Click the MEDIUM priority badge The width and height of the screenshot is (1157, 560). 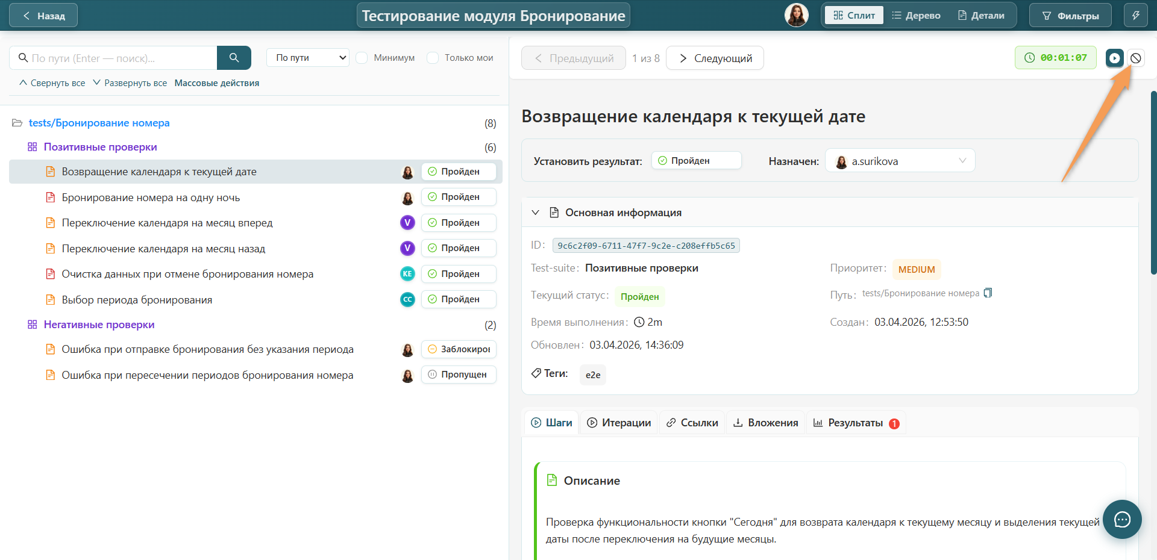point(917,269)
